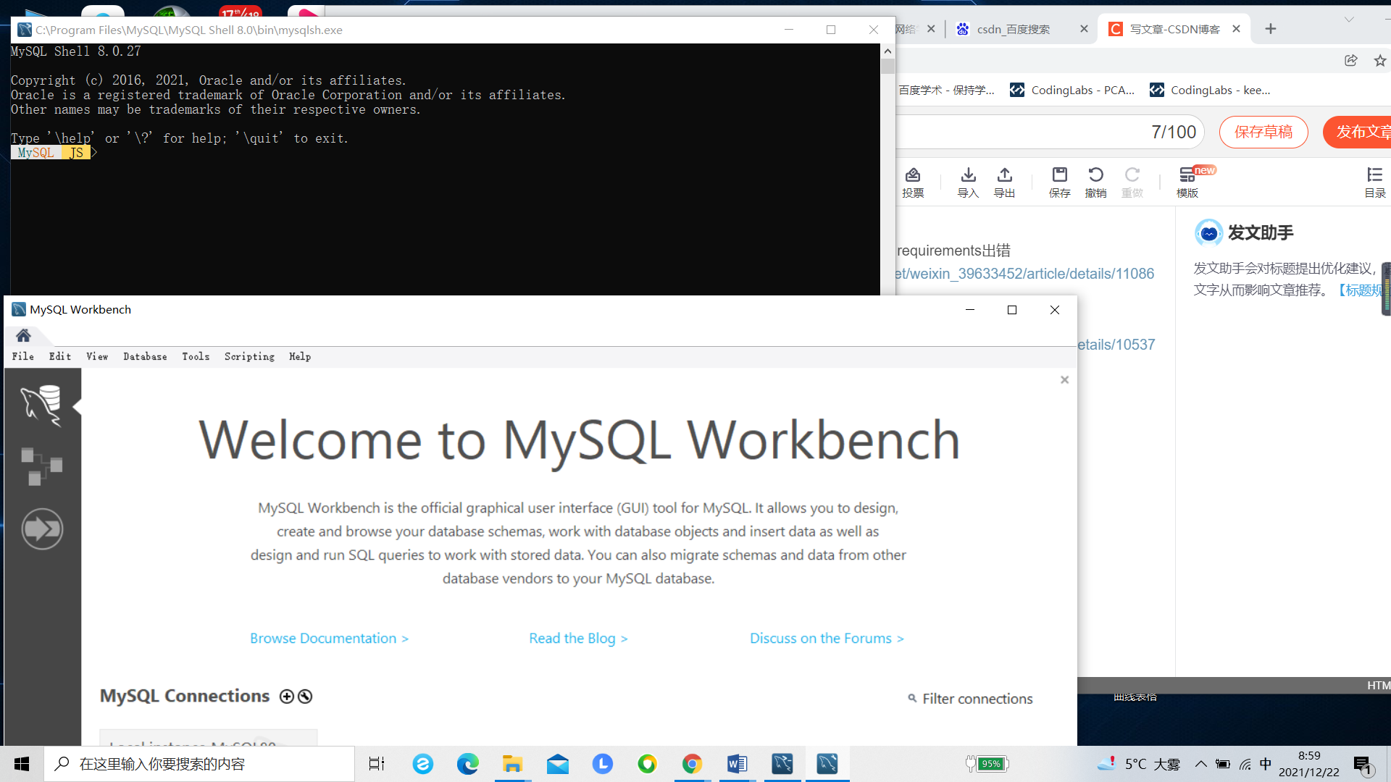Undo the last edit with the 撤销 icon
Image resolution: width=1391 pixels, height=782 pixels.
tap(1095, 181)
